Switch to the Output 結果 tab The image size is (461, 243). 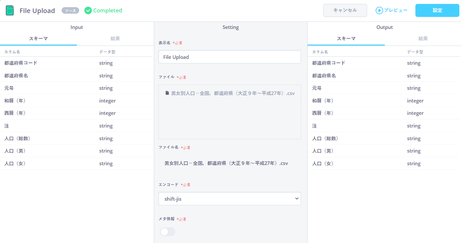tap(423, 39)
